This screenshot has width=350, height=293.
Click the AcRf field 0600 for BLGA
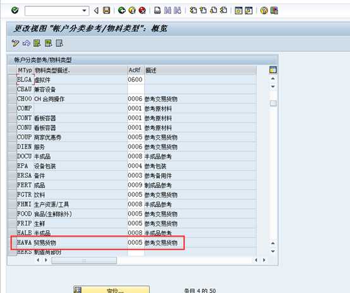pyautogui.click(x=136, y=80)
